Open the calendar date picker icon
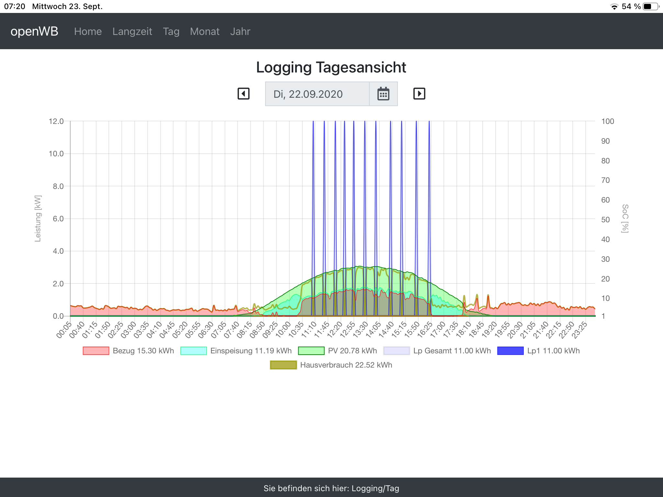 [x=383, y=94]
